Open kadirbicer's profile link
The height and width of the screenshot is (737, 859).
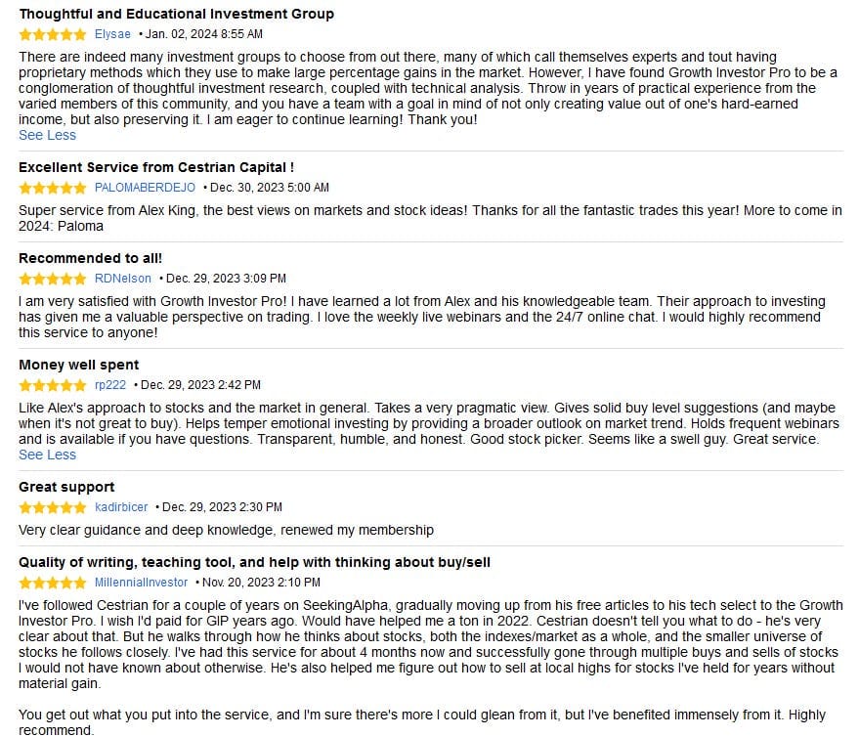point(121,507)
